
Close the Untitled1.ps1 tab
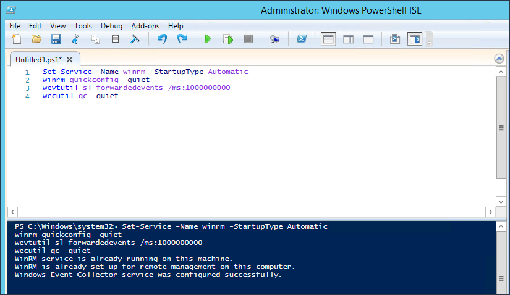coord(69,60)
